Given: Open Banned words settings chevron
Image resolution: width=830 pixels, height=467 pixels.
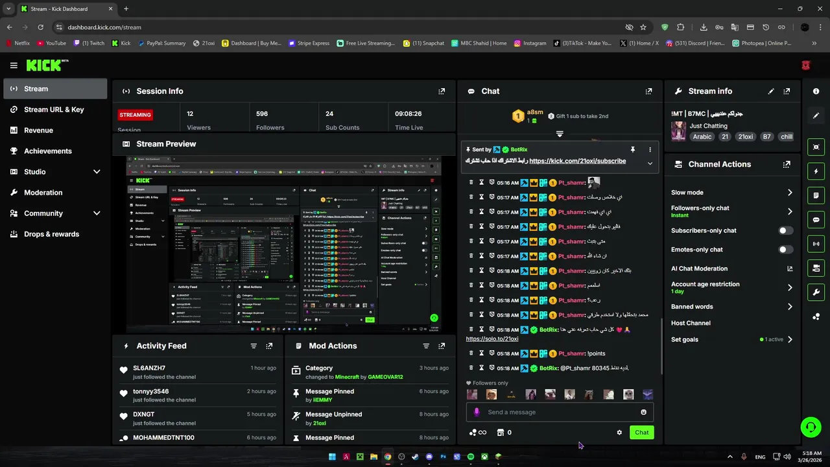Looking at the screenshot, I should tap(790, 307).
